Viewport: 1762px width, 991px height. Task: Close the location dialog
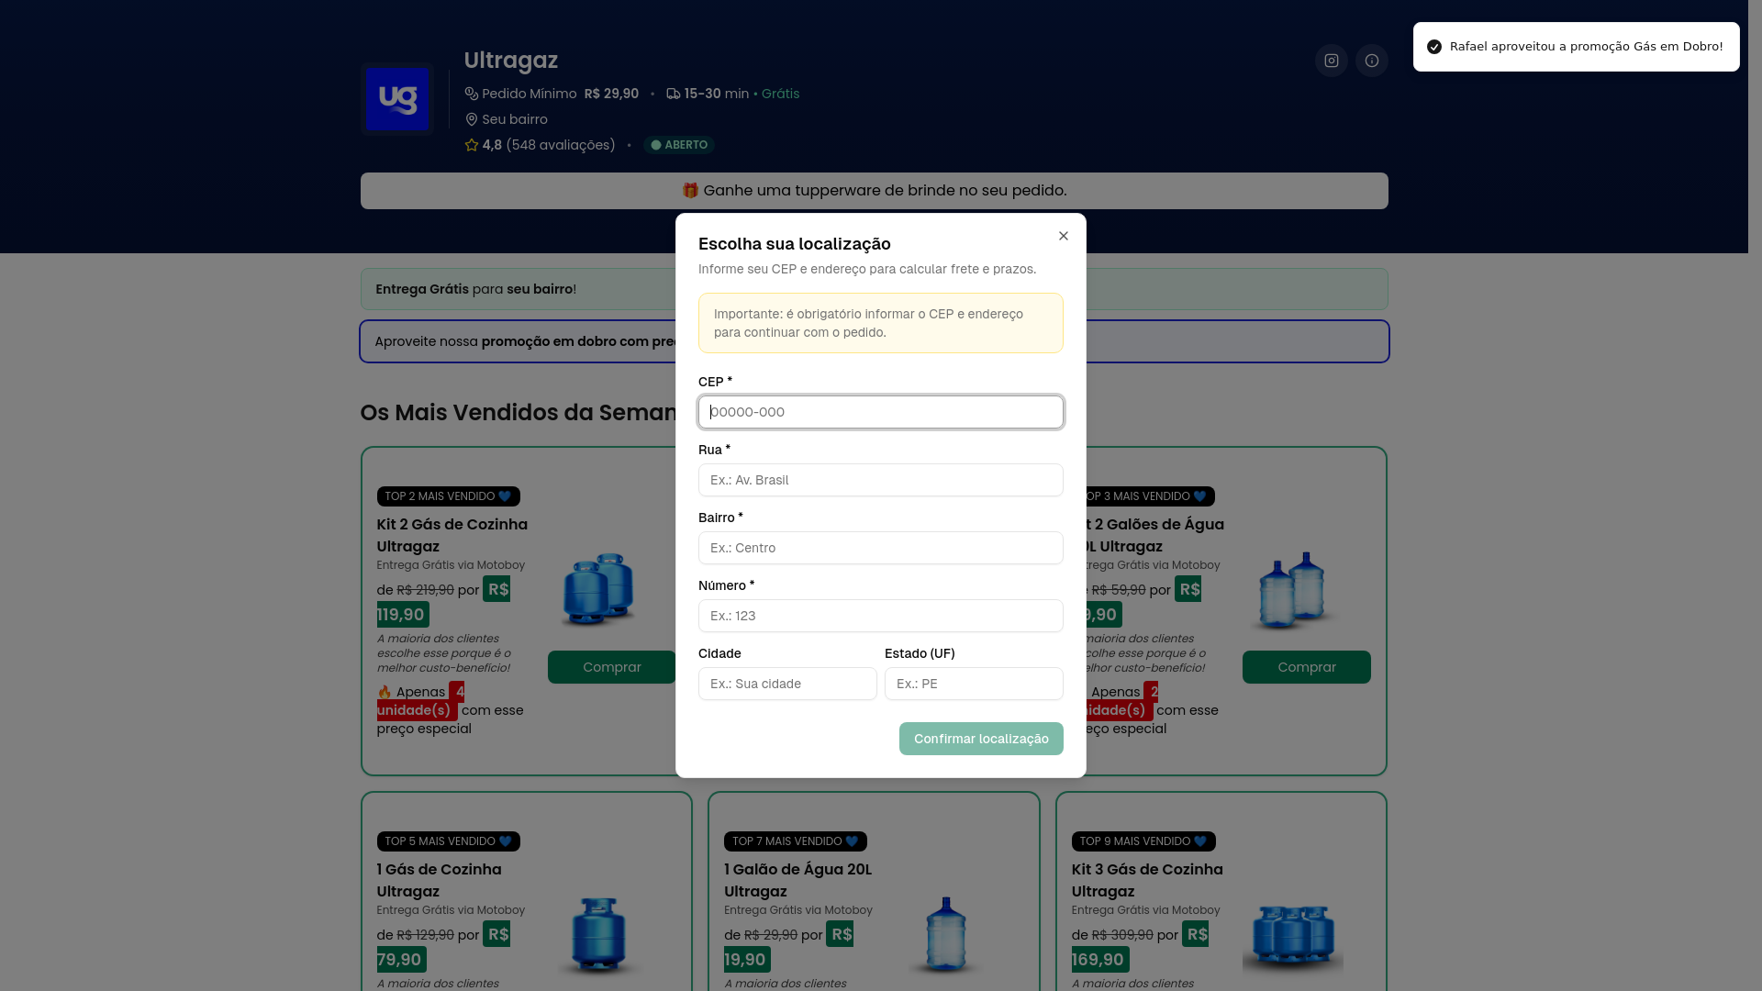(1063, 236)
